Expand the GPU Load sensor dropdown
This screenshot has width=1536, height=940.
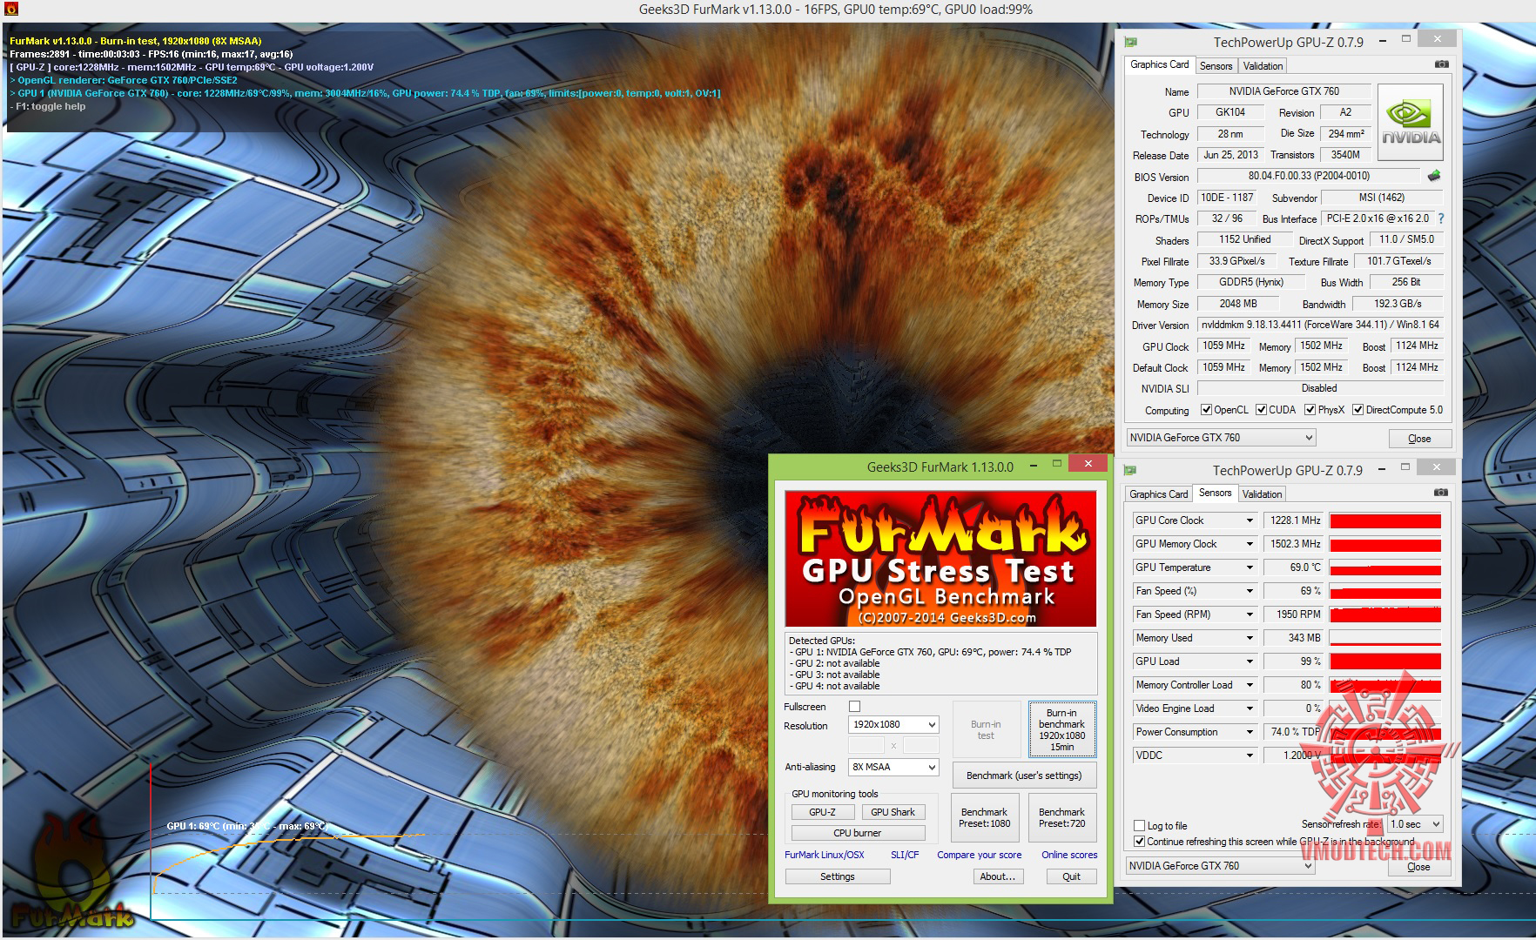pos(1250,661)
